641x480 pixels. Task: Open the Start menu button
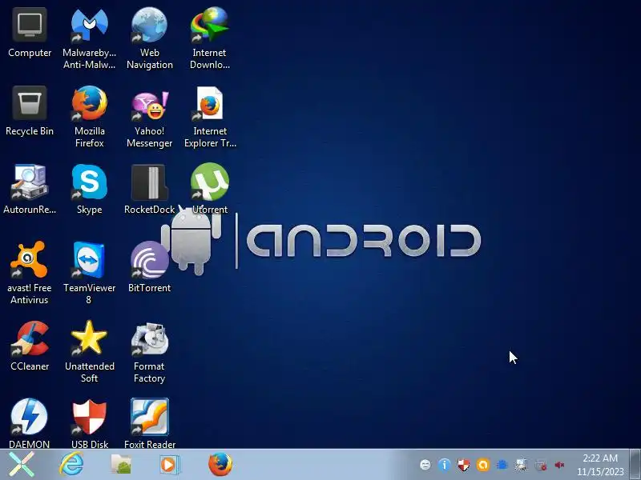pos(22,465)
